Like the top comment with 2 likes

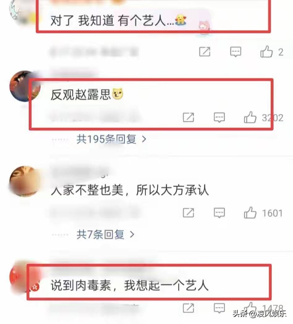pyautogui.click(x=266, y=51)
